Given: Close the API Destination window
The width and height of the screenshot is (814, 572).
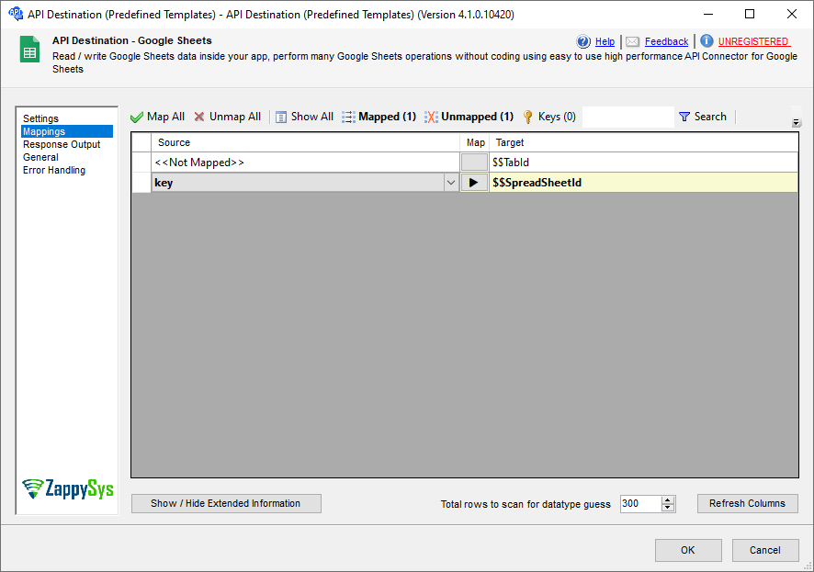Looking at the screenshot, I should (x=792, y=14).
